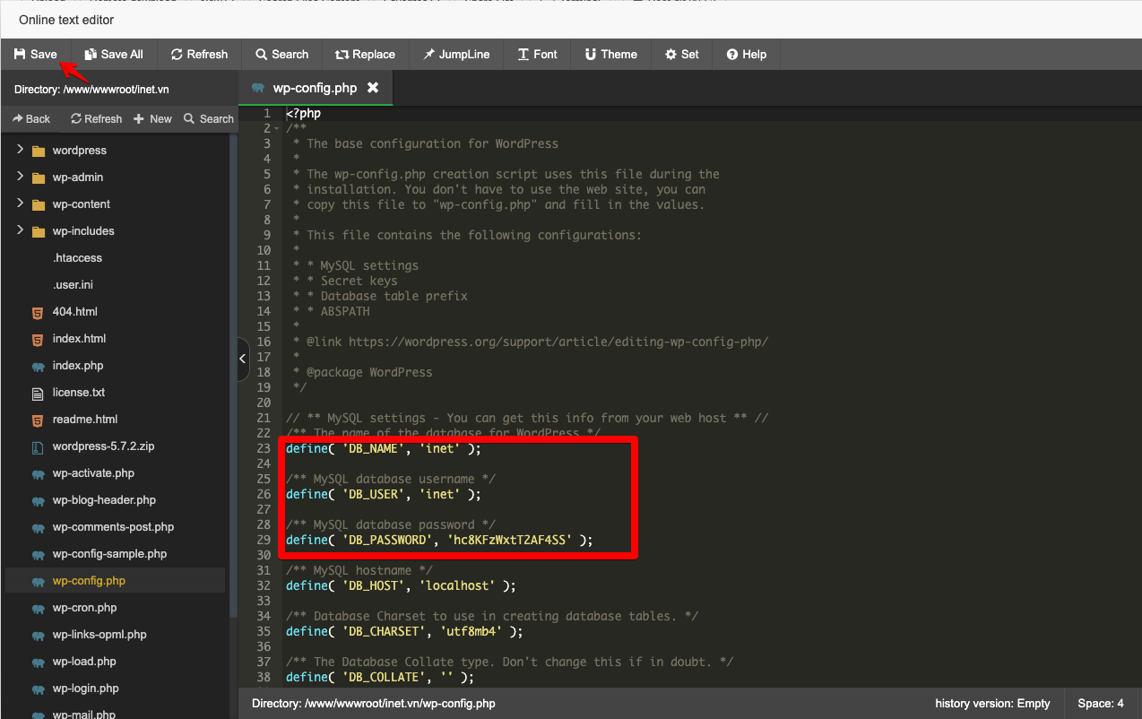Screen dimensions: 1142x719
Task: Place cursor on DB_CHARSET define line
Action: click(404, 631)
